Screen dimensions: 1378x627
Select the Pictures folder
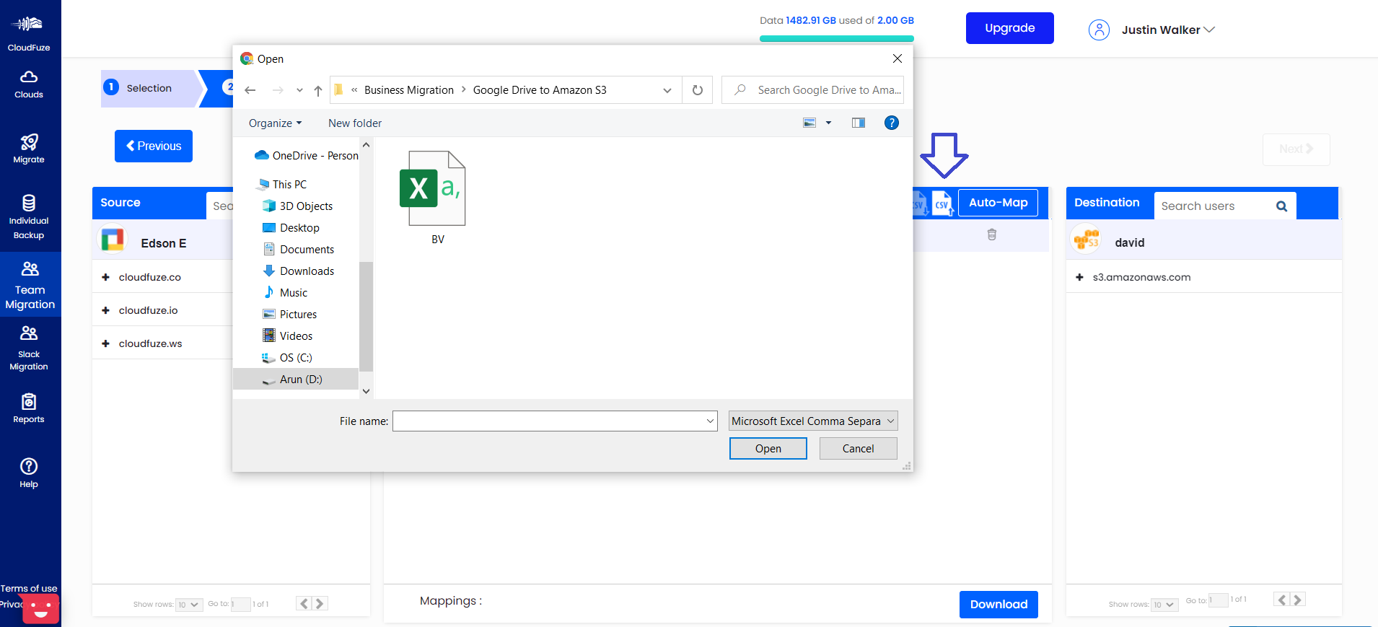point(289,315)
